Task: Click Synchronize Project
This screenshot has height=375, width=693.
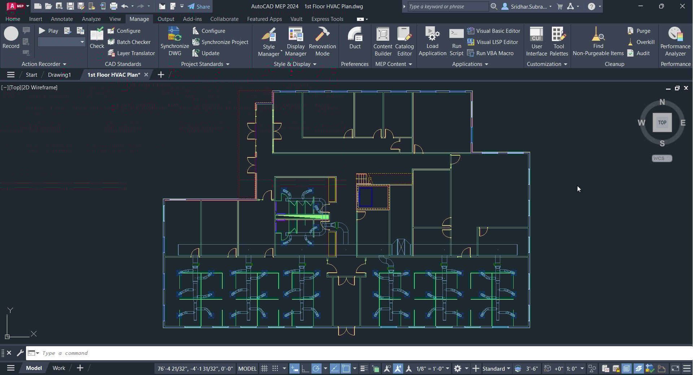Action: [x=220, y=42]
